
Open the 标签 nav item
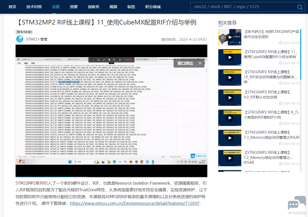coord(131,7)
